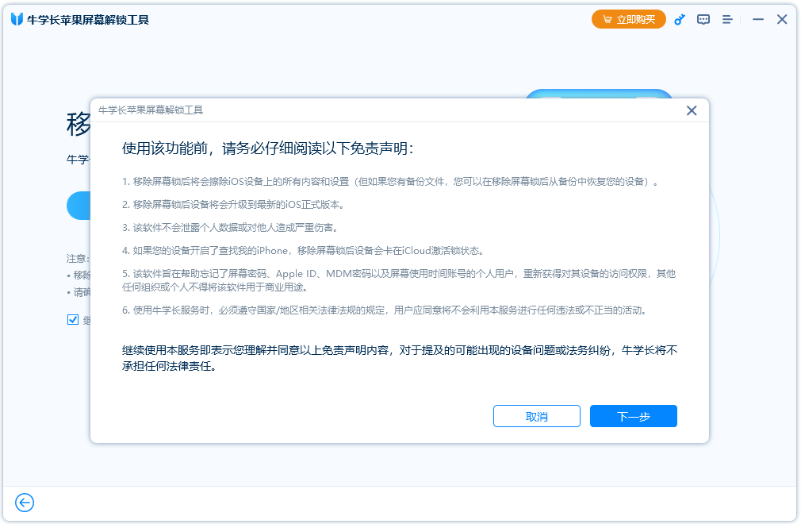801x524 pixels.
Task: Click the dialog close X icon
Action: [x=691, y=110]
